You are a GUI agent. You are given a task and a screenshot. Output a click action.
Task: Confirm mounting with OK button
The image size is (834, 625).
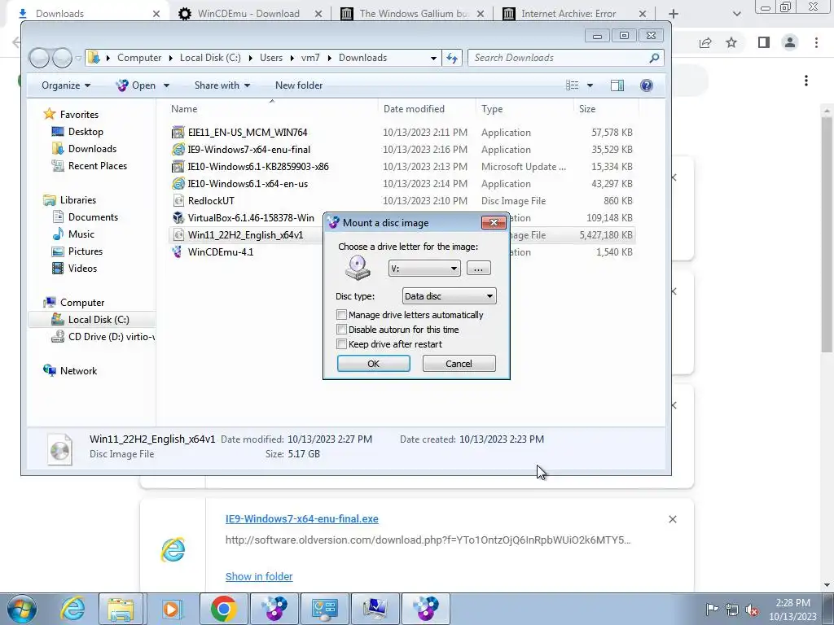point(373,364)
